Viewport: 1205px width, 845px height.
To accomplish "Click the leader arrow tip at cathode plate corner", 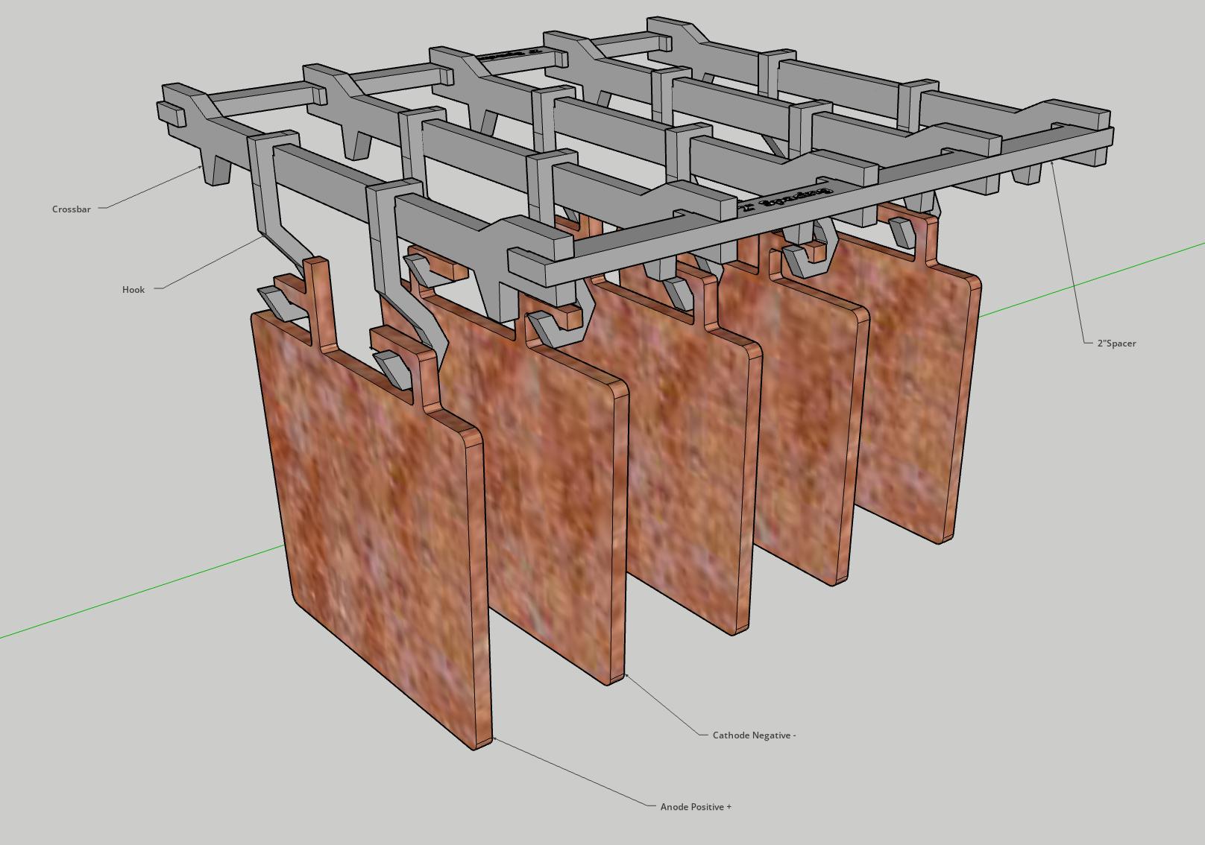I will (x=627, y=675).
